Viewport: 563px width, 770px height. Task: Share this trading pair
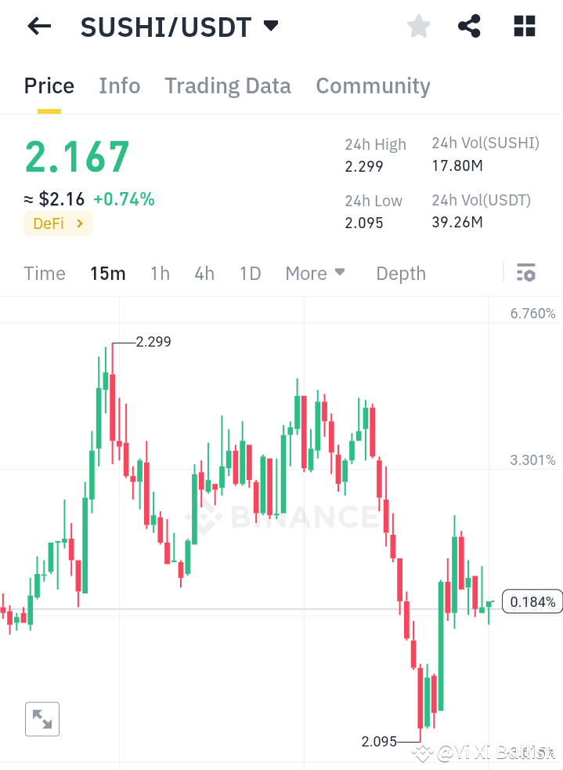pos(469,26)
